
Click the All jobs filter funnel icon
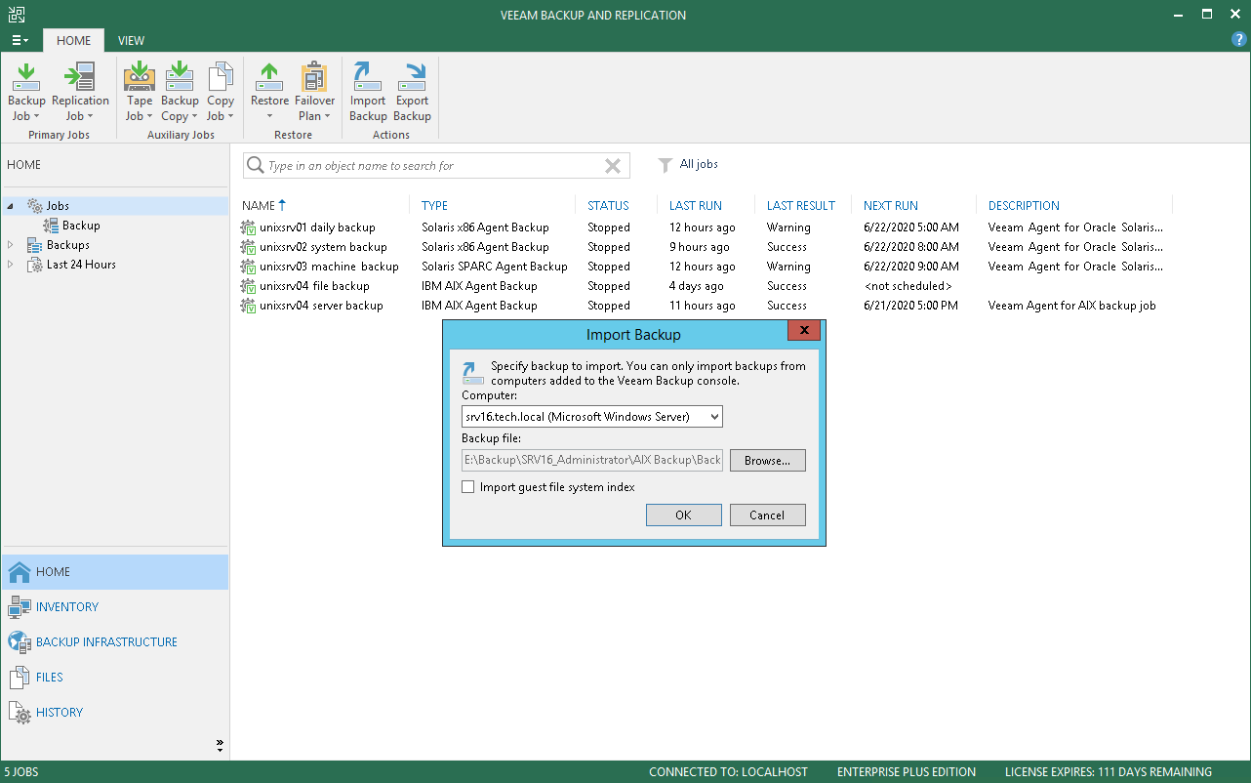[x=665, y=165]
